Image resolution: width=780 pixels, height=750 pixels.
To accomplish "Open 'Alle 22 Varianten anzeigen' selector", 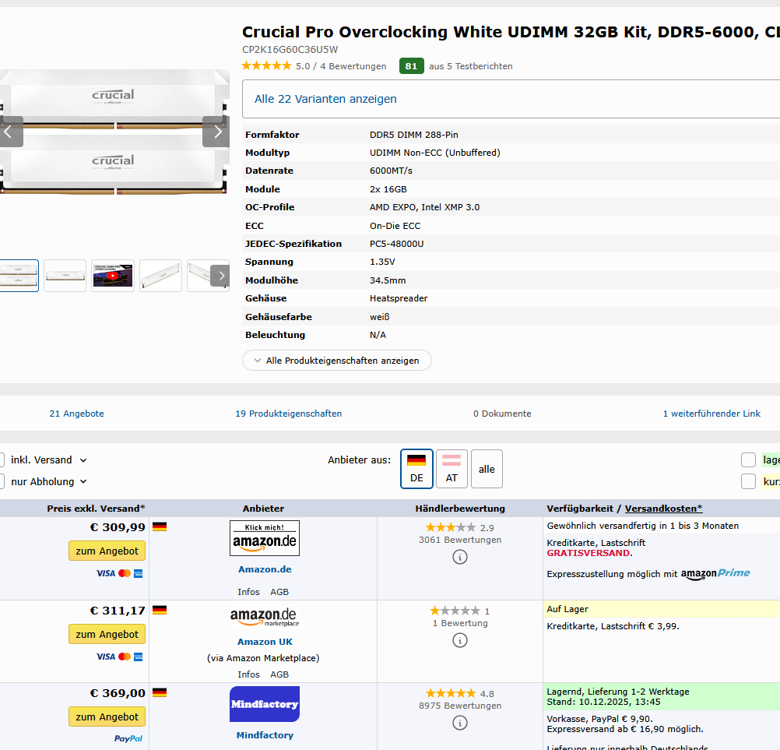I will click(511, 99).
